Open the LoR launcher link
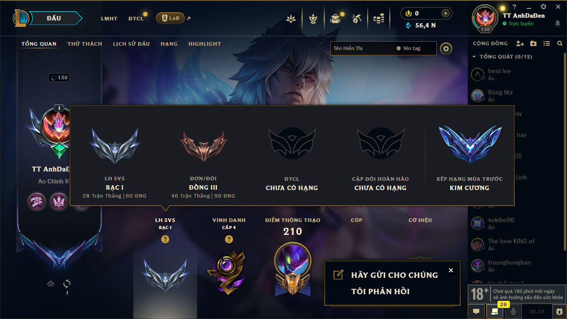 [x=171, y=18]
